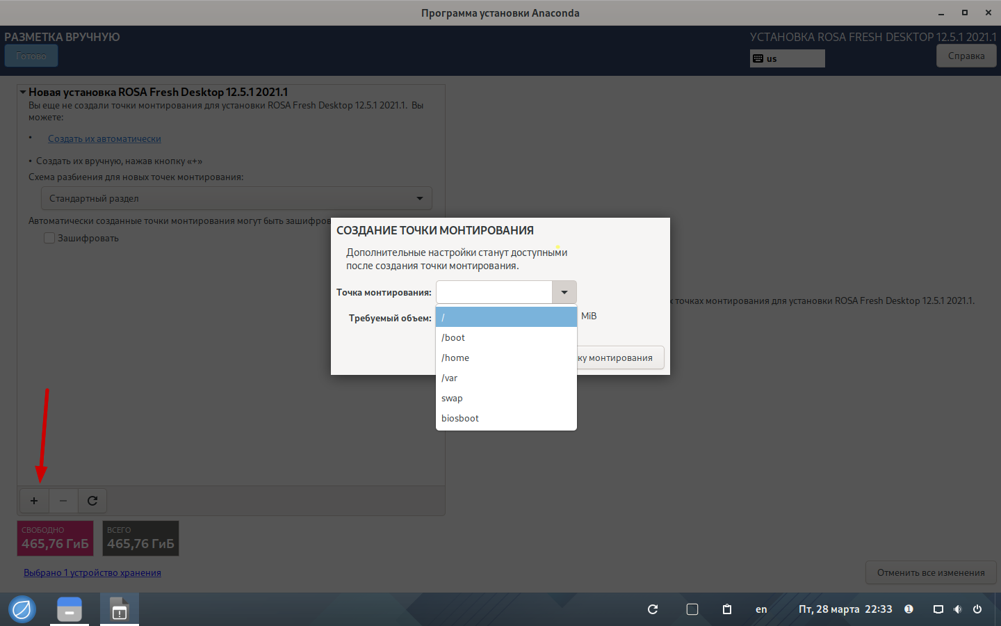Collapse the Новая установка ROSA Fresh Desktop section
The height and width of the screenshot is (626, 1001).
(23, 92)
